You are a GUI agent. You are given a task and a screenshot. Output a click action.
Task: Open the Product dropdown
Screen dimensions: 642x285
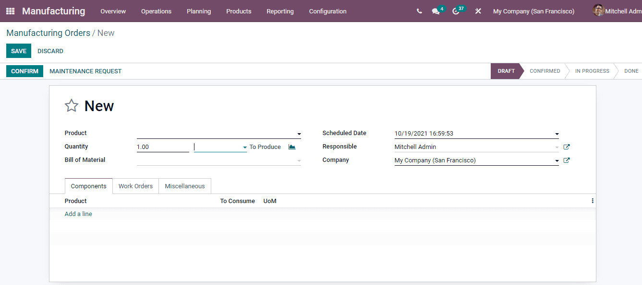[x=299, y=134]
